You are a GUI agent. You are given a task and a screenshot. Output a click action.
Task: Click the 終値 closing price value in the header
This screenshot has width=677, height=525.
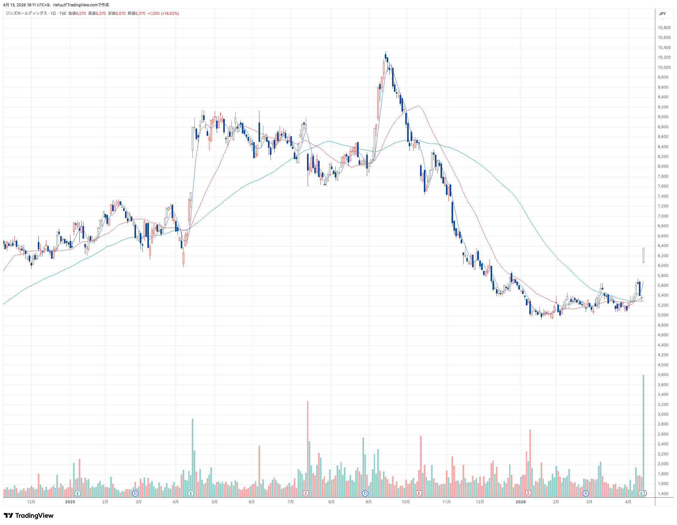tap(140, 14)
